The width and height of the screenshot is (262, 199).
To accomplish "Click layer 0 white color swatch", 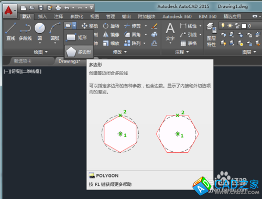I will pyautogui.click(x=244, y=26).
